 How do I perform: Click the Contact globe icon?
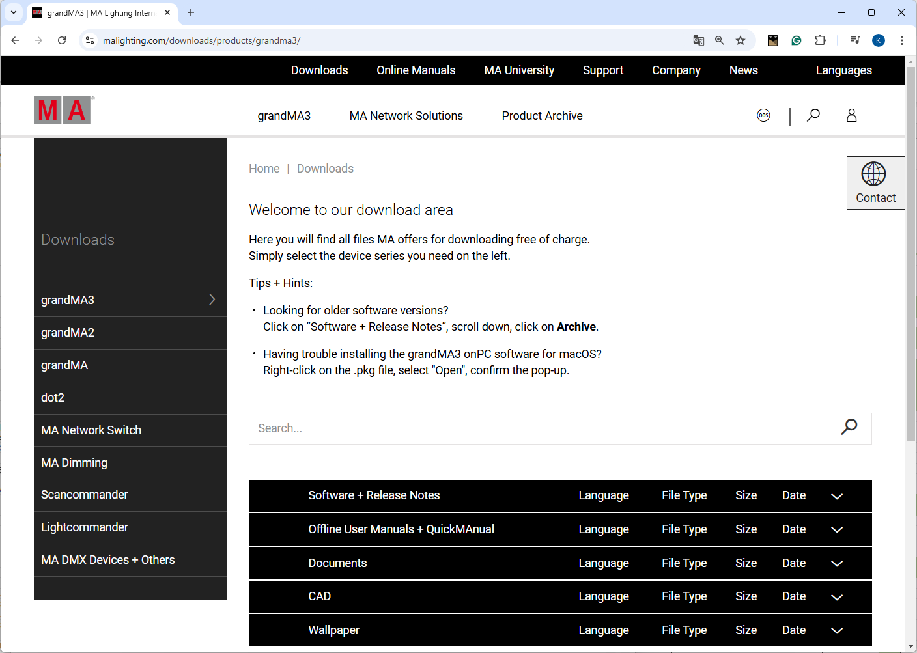tap(873, 174)
